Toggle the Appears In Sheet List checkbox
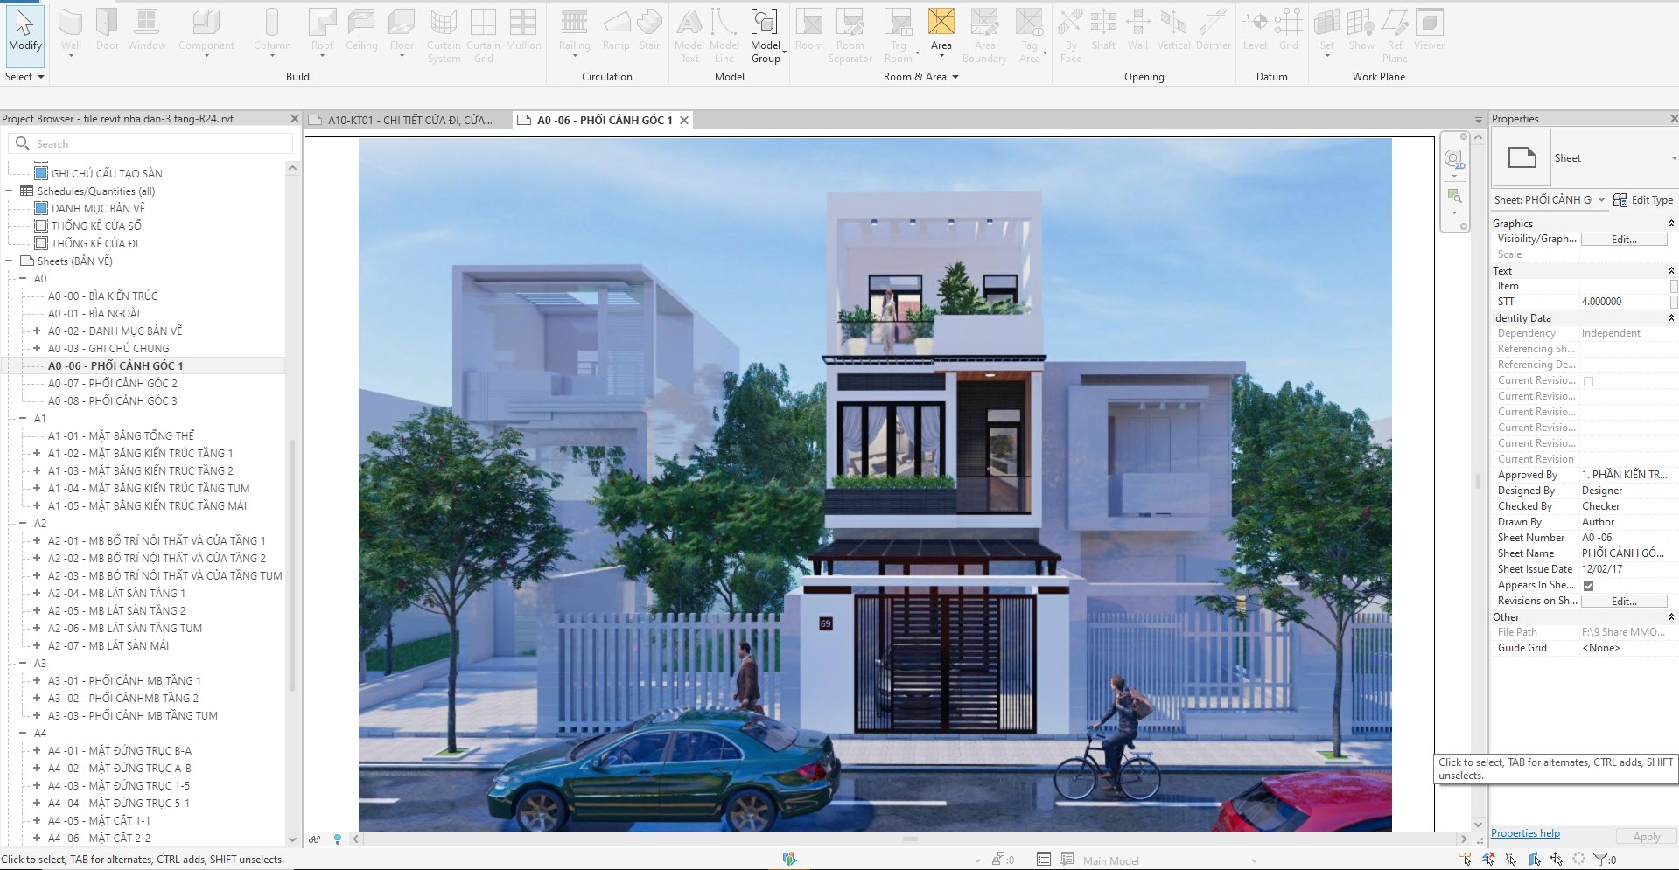This screenshot has width=1679, height=870. click(x=1588, y=586)
